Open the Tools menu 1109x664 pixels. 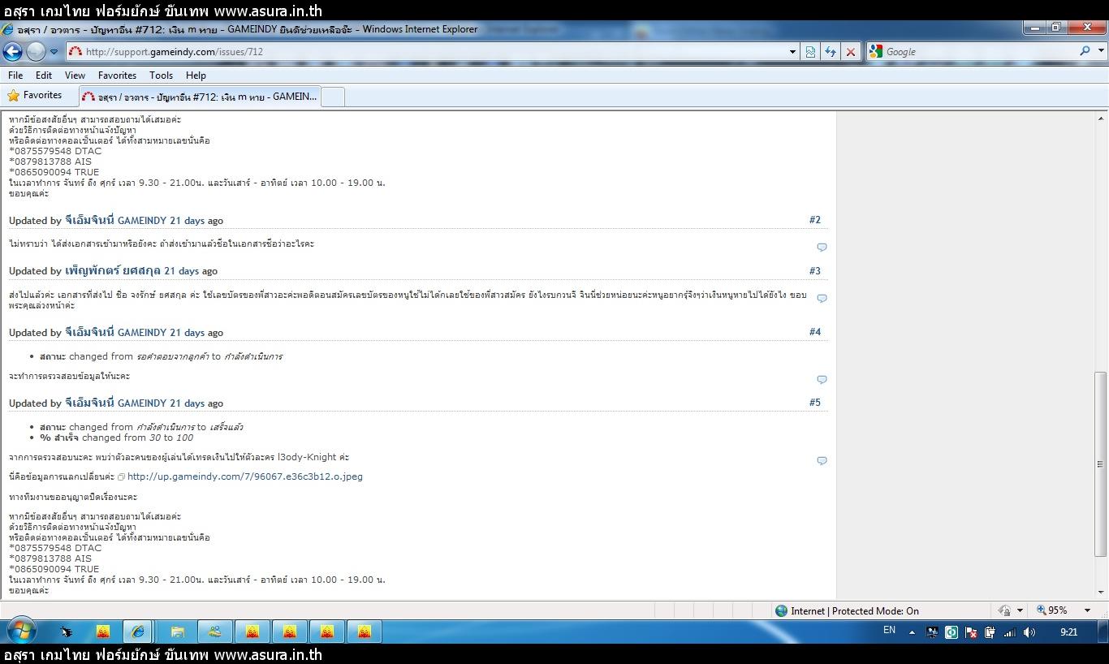tap(161, 75)
